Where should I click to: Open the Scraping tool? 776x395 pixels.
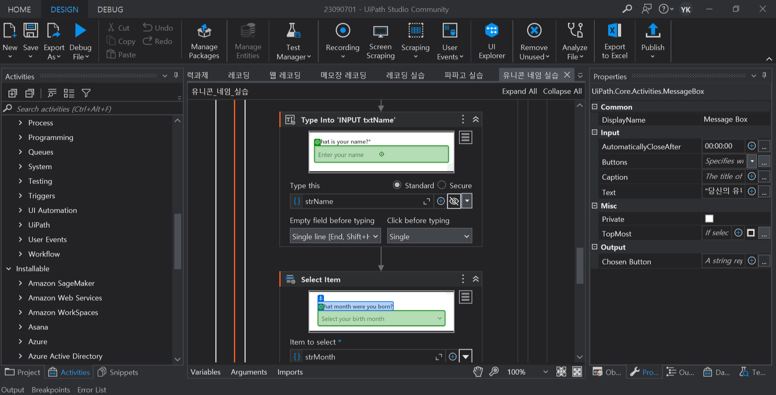415,41
